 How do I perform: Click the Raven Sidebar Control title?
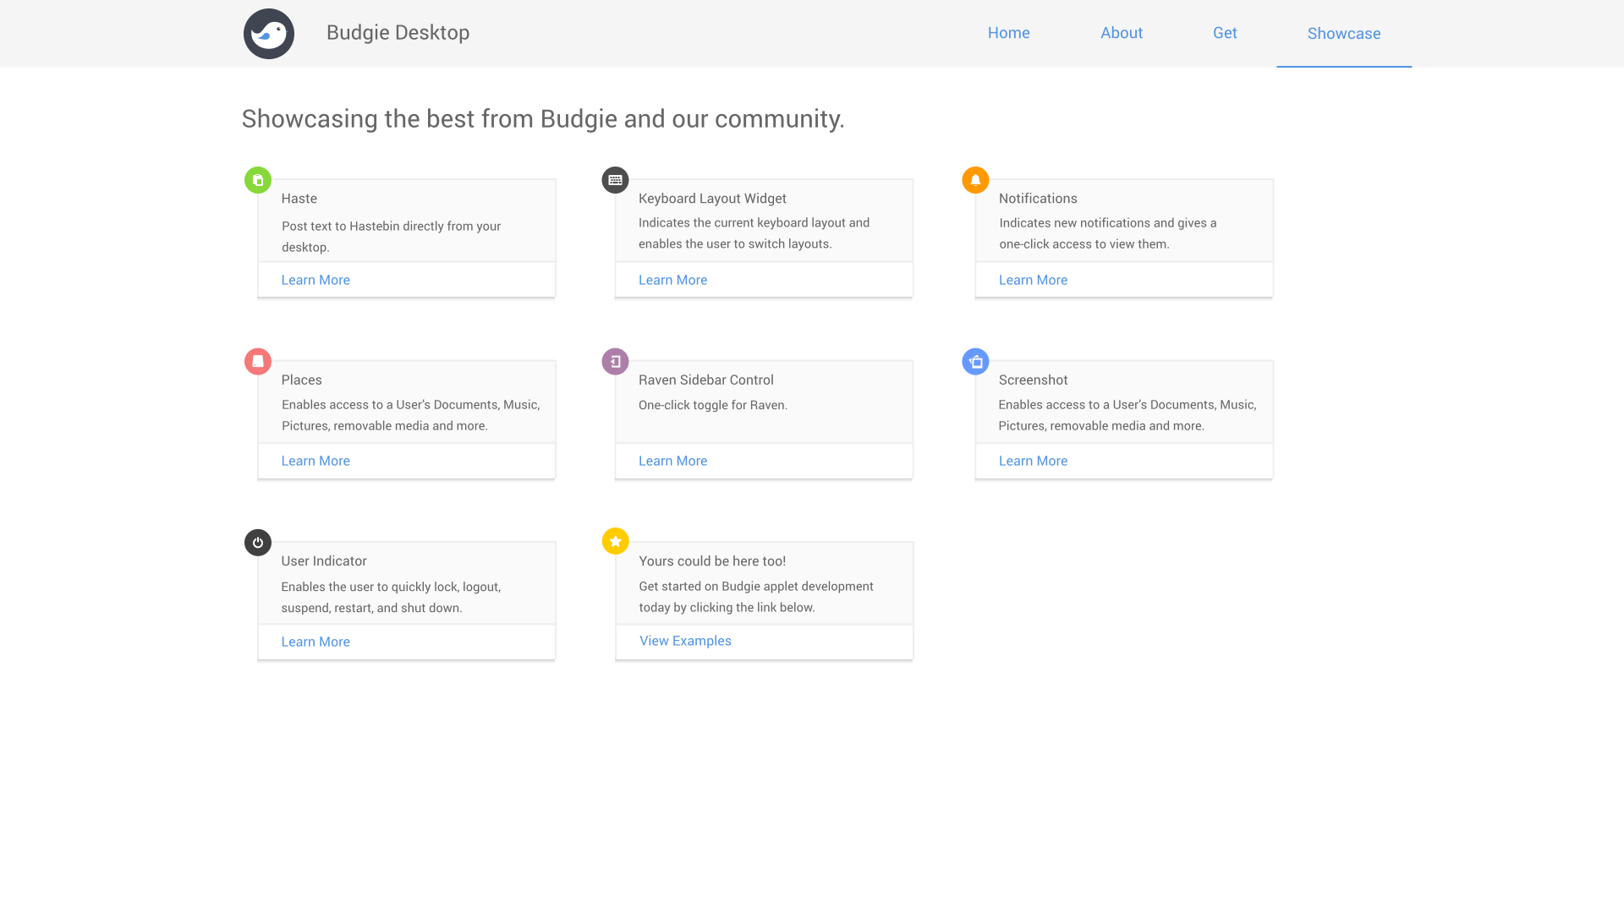pos(706,380)
